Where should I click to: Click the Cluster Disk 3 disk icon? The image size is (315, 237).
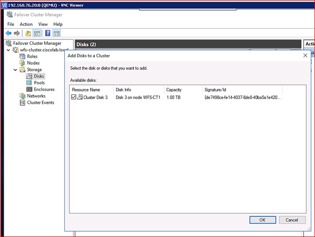[80, 97]
